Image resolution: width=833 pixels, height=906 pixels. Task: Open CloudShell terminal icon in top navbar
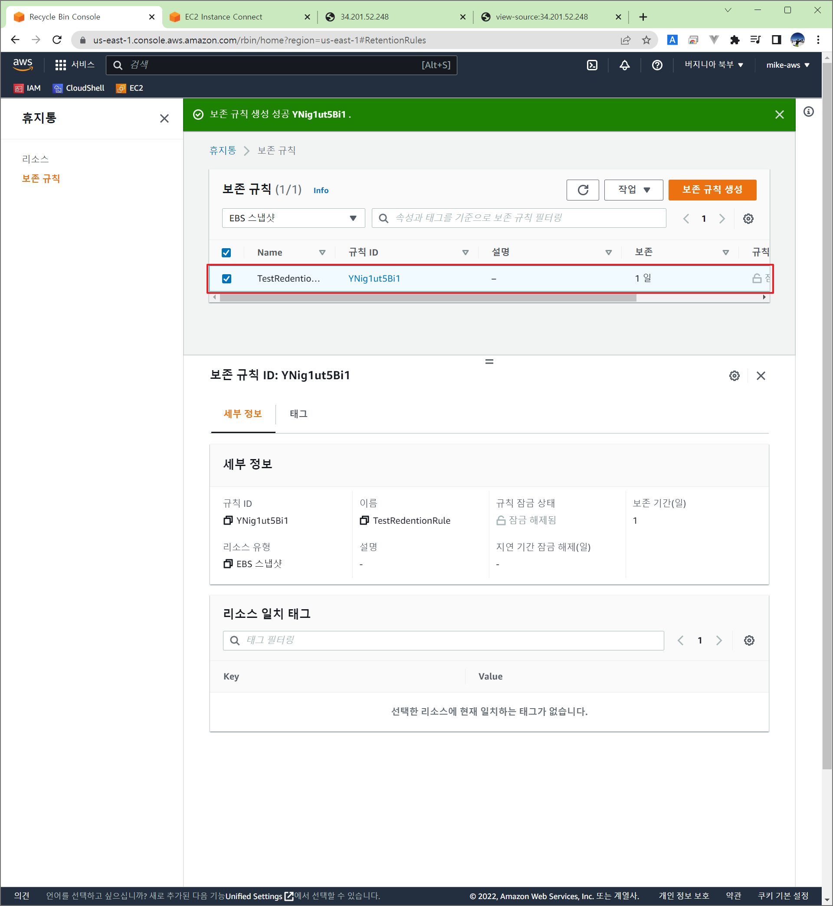pyautogui.click(x=592, y=65)
